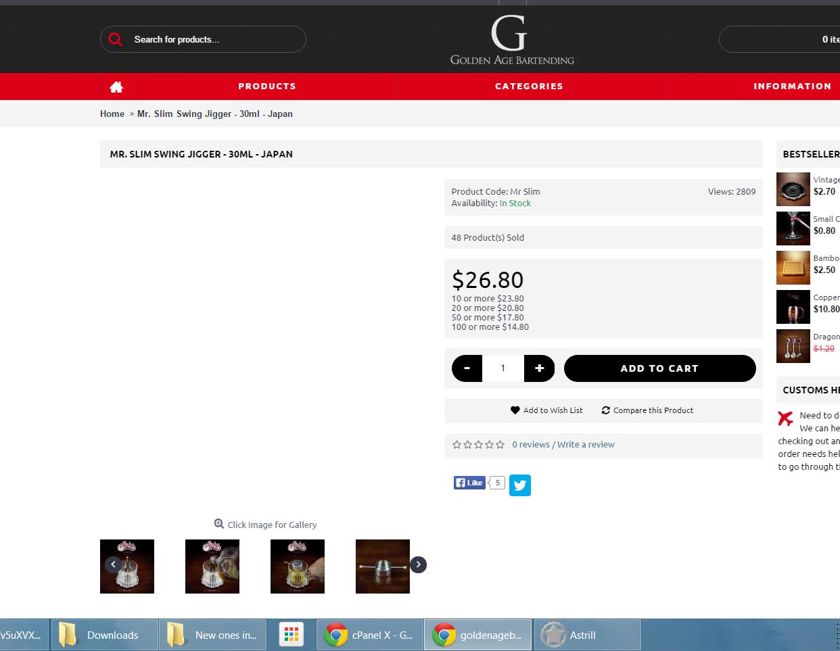
Task: Click the like count bubble showing 5
Action: tap(498, 483)
